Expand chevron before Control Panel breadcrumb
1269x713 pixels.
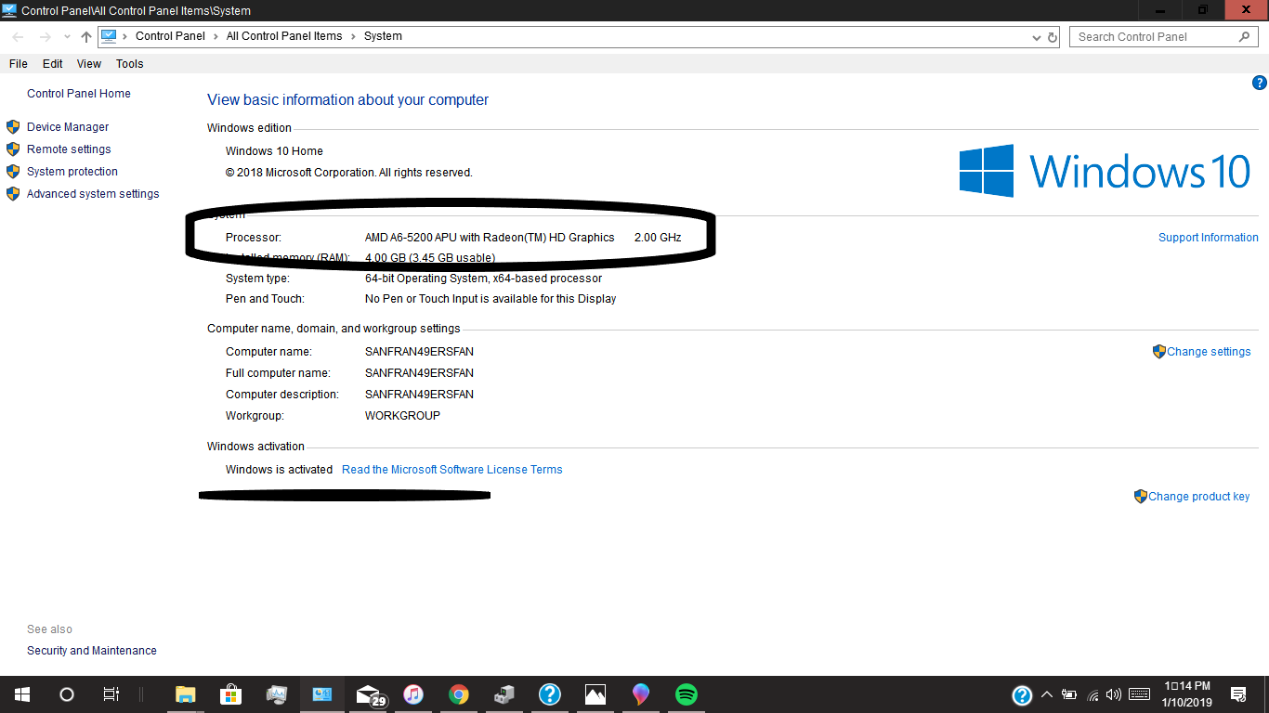125,36
